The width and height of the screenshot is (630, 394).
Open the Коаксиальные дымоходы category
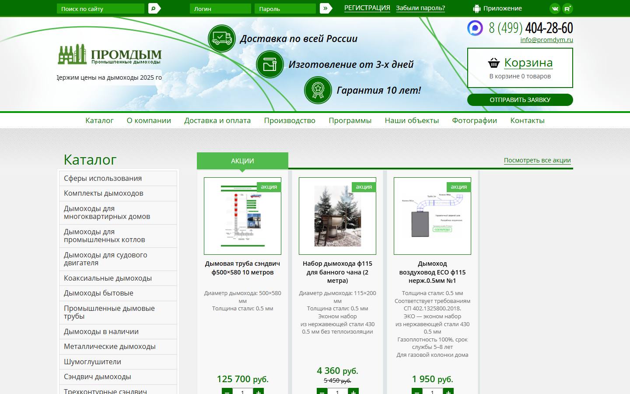[x=118, y=278]
